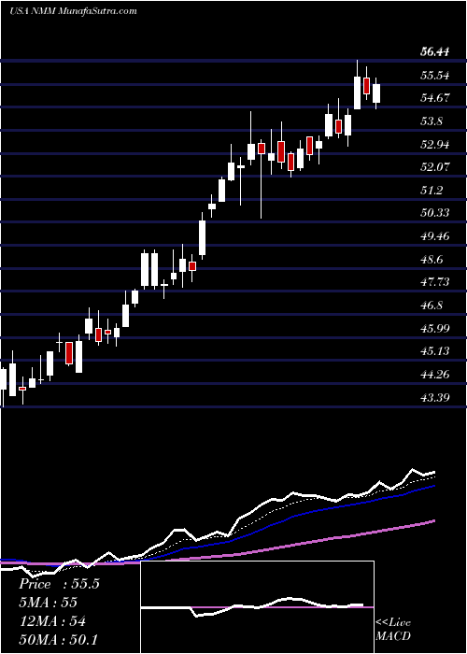Click the 56.44 price axis label
Viewport: 467px width, 654px height.
(x=435, y=52)
